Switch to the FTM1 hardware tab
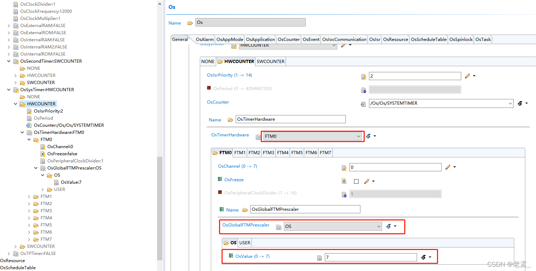Viewport: 536px width, 271px height. point(240,153)
